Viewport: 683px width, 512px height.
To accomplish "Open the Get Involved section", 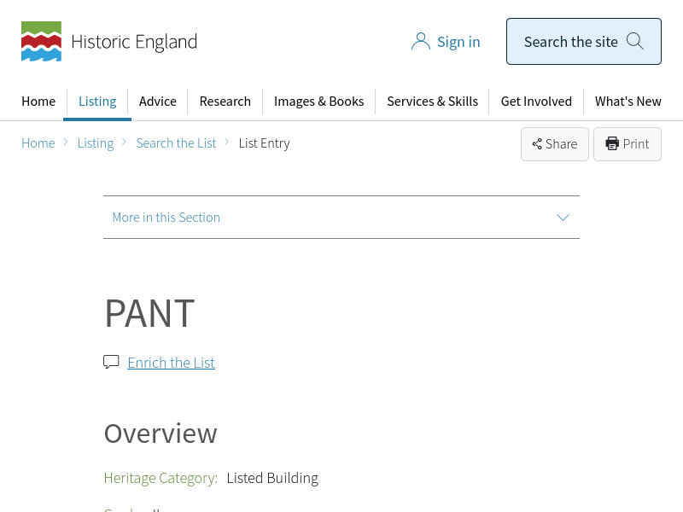I will pos(536,102).
